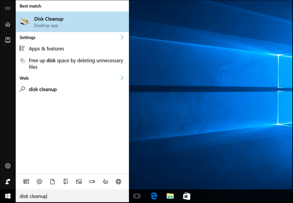
Task: Filter search results by Folders
Action: coord(65,182)
